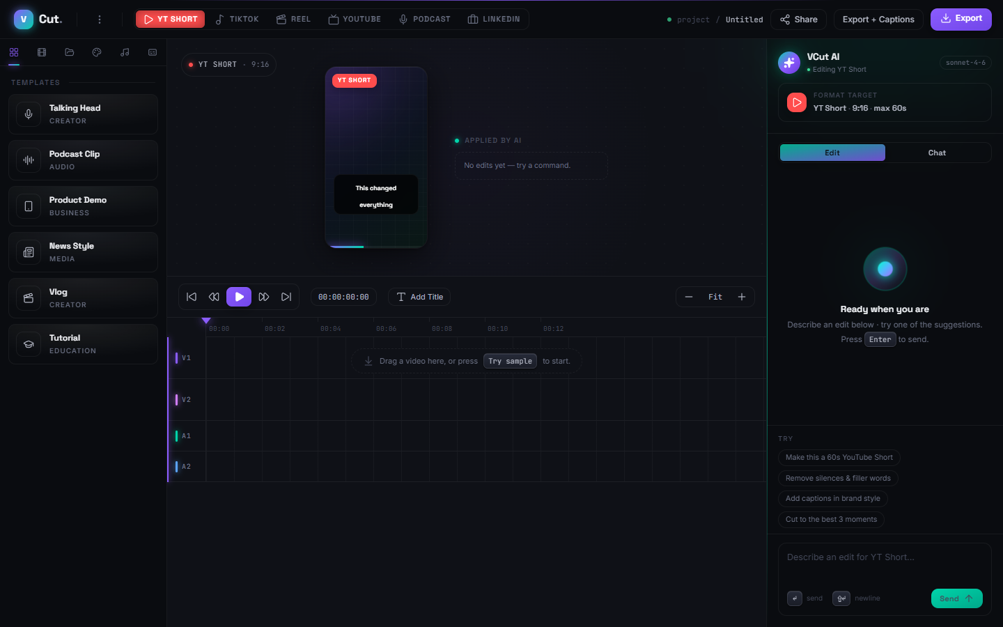Click the fast-forward playback button

pos(264,297)
